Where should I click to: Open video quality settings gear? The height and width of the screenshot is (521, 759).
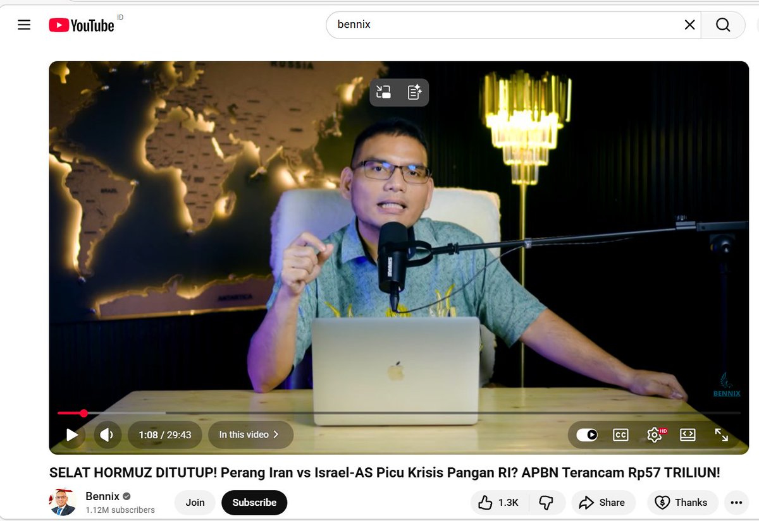[x=654, y=434]
